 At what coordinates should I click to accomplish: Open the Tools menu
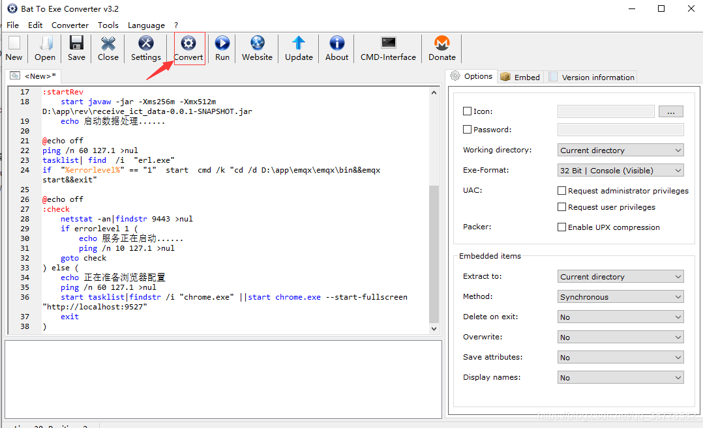coord(108,25)
